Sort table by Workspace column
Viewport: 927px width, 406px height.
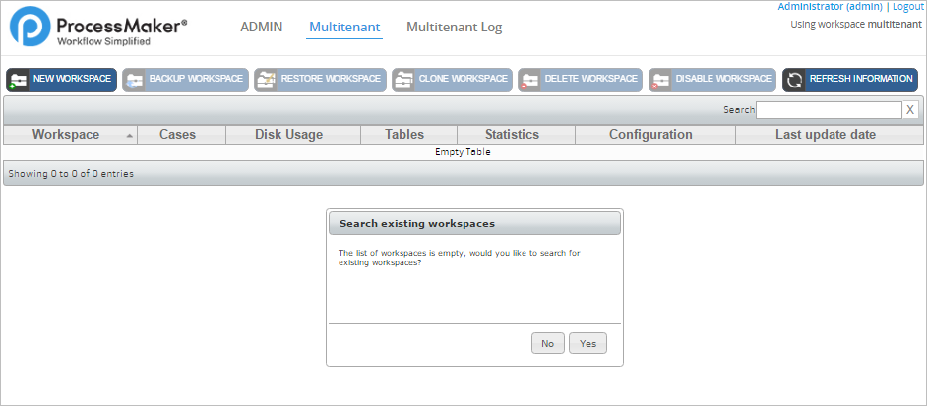pyautogui.click(x=66, y=135)
